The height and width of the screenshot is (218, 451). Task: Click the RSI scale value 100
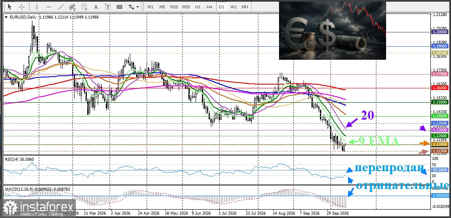[435, 159]
